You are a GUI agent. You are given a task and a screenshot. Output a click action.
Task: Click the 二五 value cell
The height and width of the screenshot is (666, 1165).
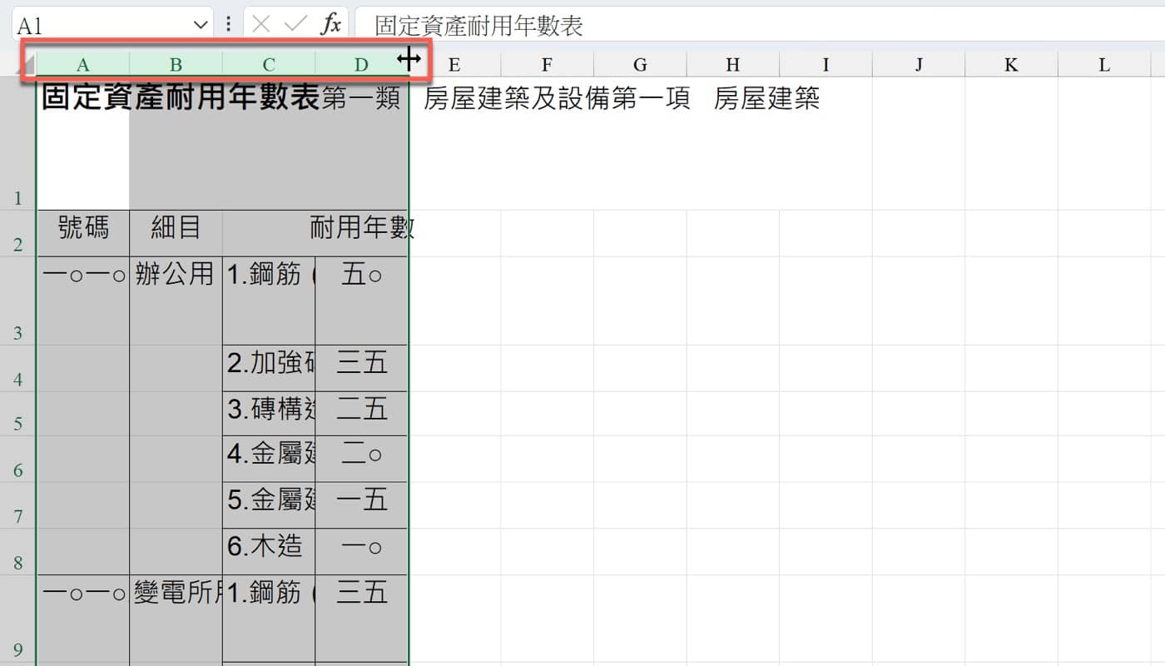pos(361,414)
